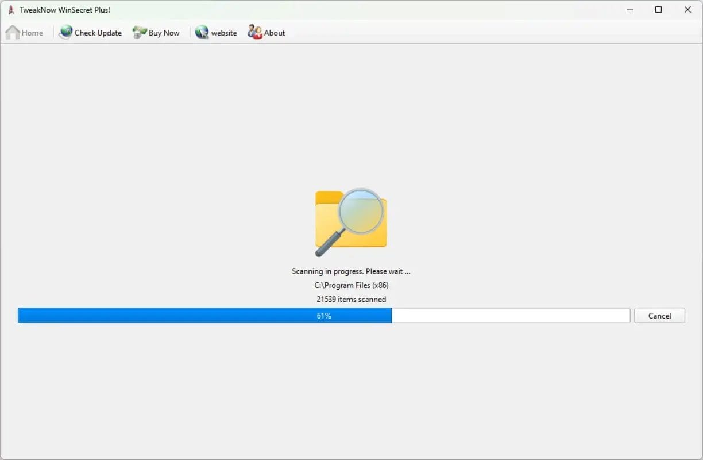Click the Check Update globe icon
Image resolution: width=703 pixels, height=460 pixels.
click(x=66, y=33)
